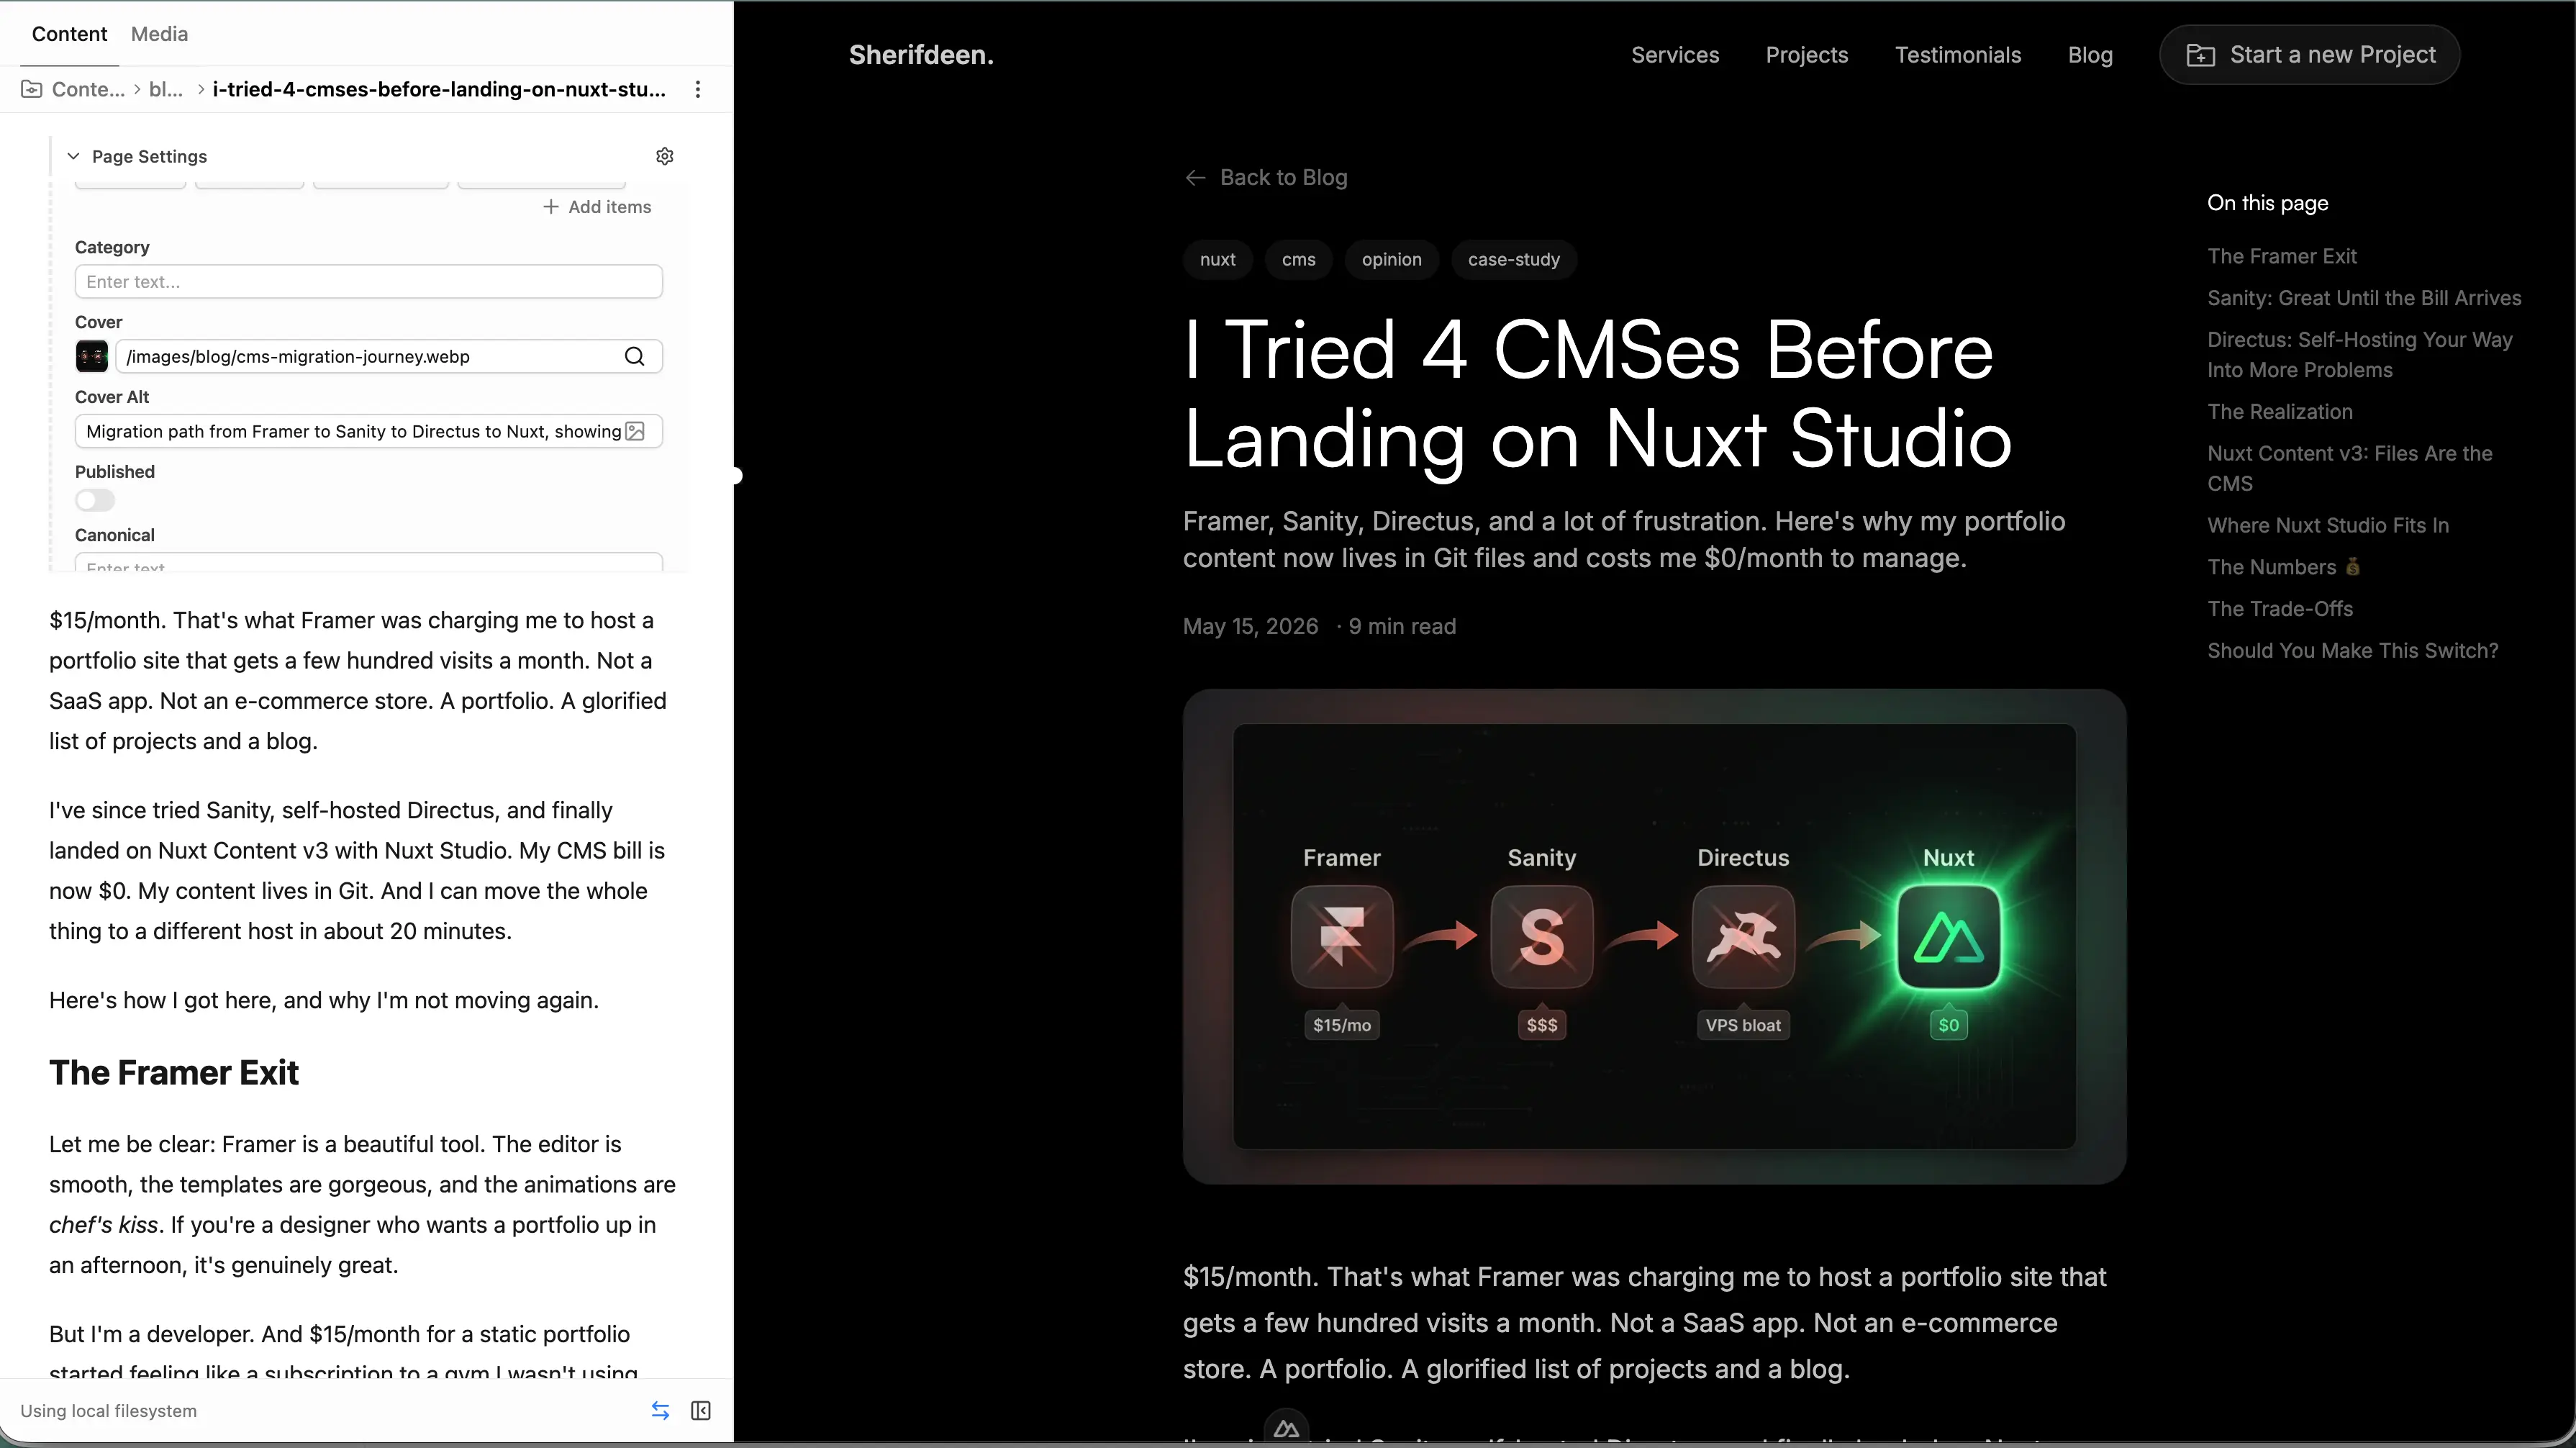Click the Nuxt logo button at preview bottom
The height and width of the screenshot is (1448, 2576).
click(1287, 1428)
